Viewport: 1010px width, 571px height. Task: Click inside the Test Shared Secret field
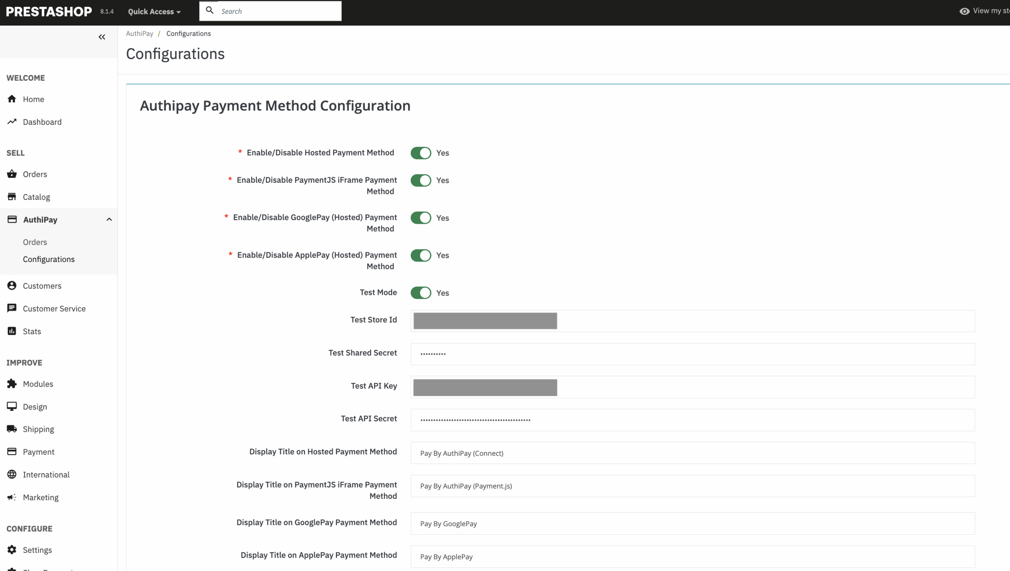coord(692,354)
